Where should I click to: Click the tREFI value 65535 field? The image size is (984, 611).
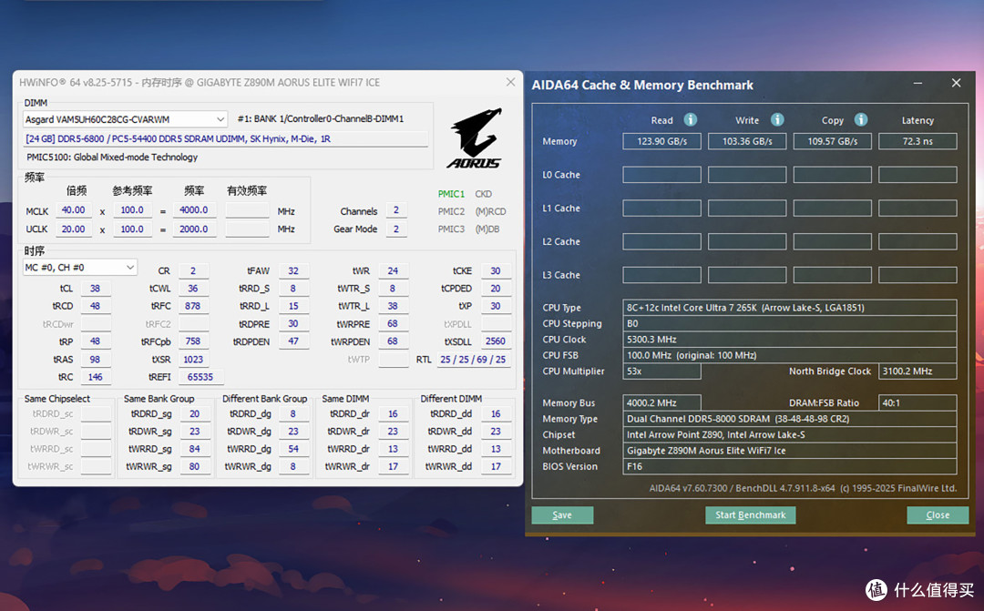click(200, 377)
